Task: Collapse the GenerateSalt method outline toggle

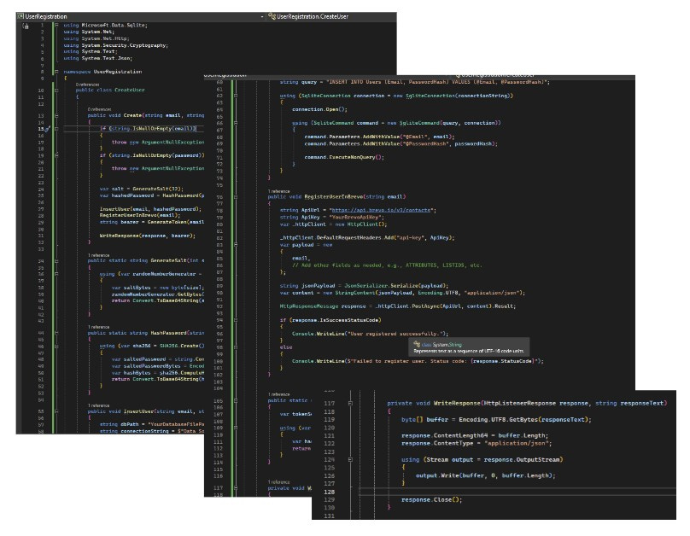Action: click(x=56, y=260)
